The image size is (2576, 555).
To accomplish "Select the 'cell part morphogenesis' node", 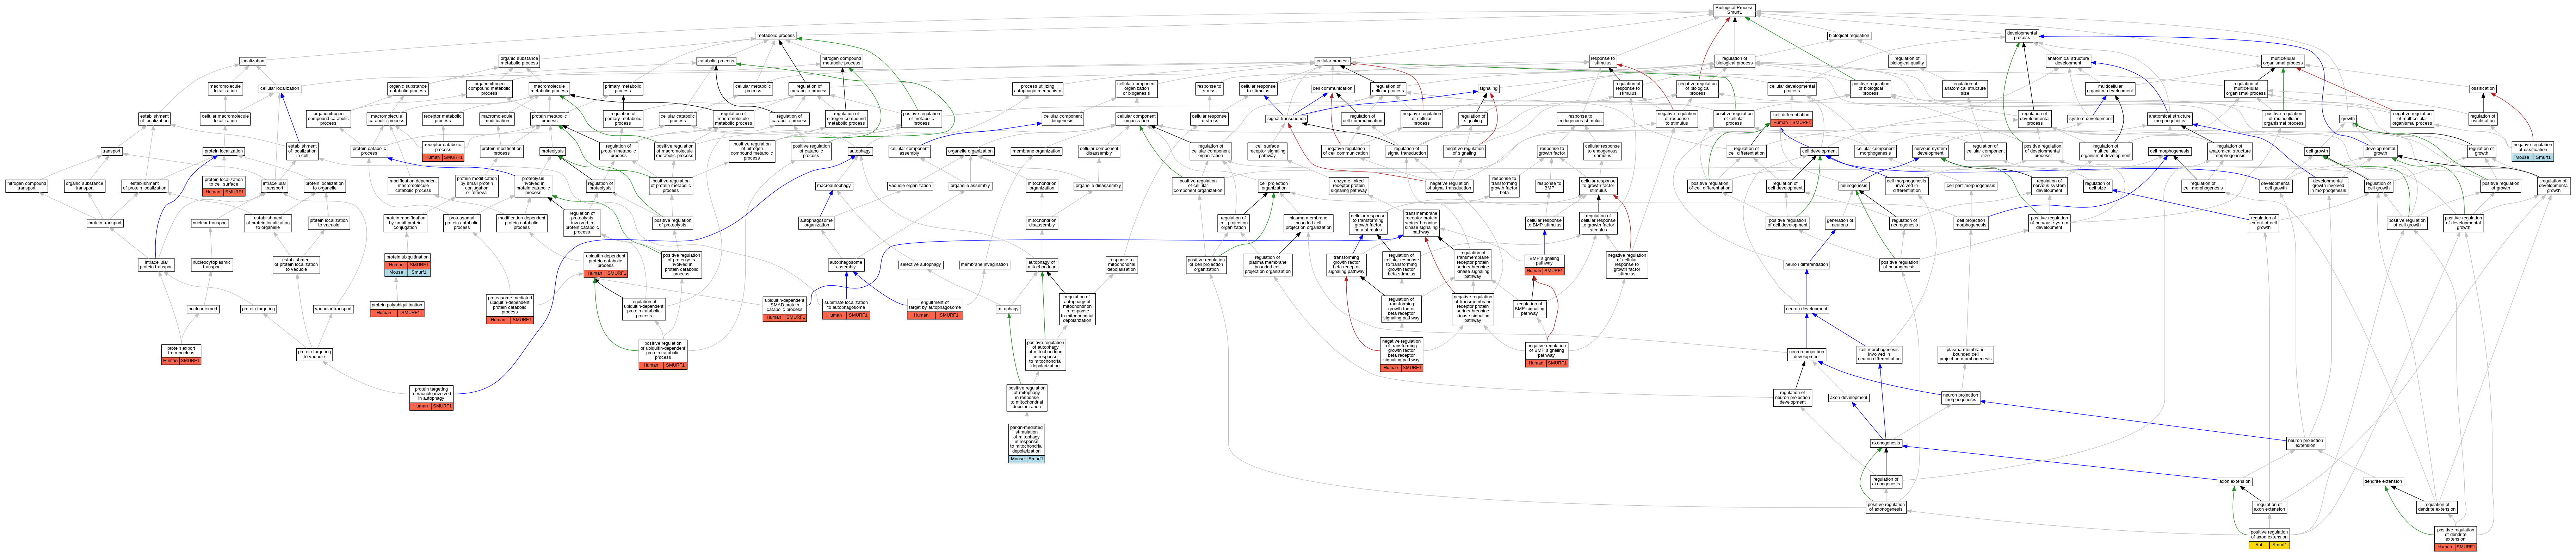I will tap(1971, 186).
